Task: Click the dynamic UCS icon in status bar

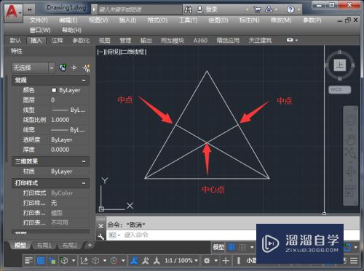Action: point(84,261)
